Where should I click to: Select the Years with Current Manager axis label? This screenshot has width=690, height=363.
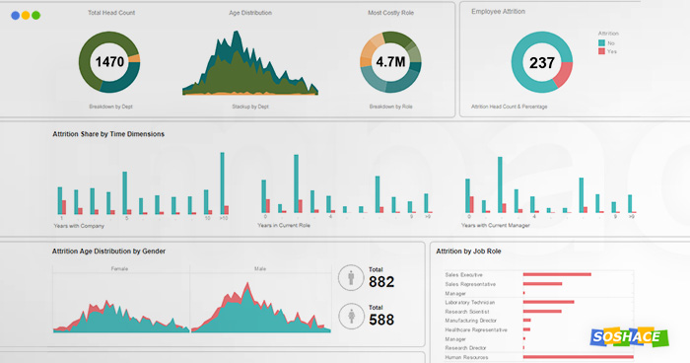[x=496, y=226]
